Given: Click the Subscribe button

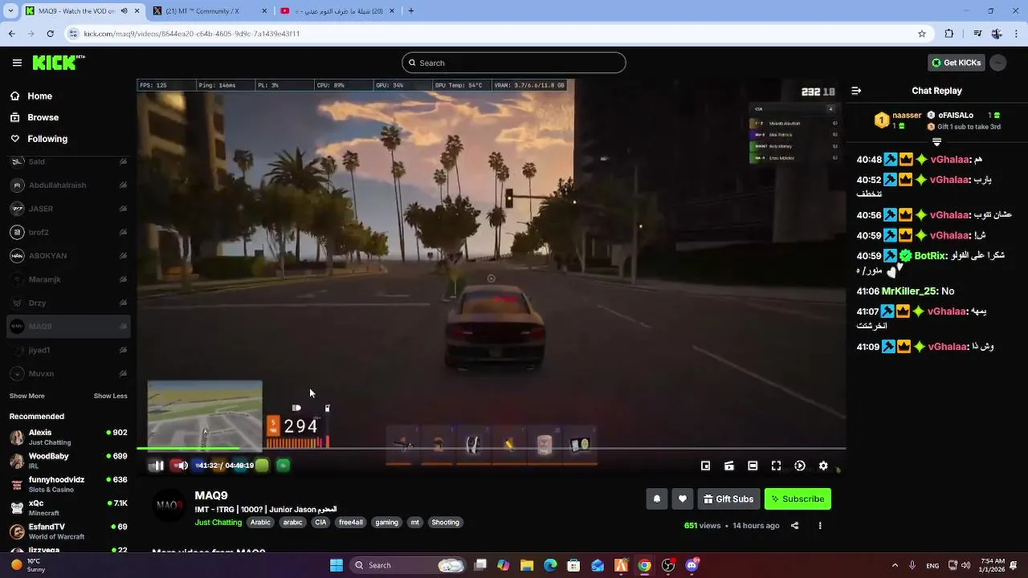Looking at the screenshot, I should tap(798, 499).
